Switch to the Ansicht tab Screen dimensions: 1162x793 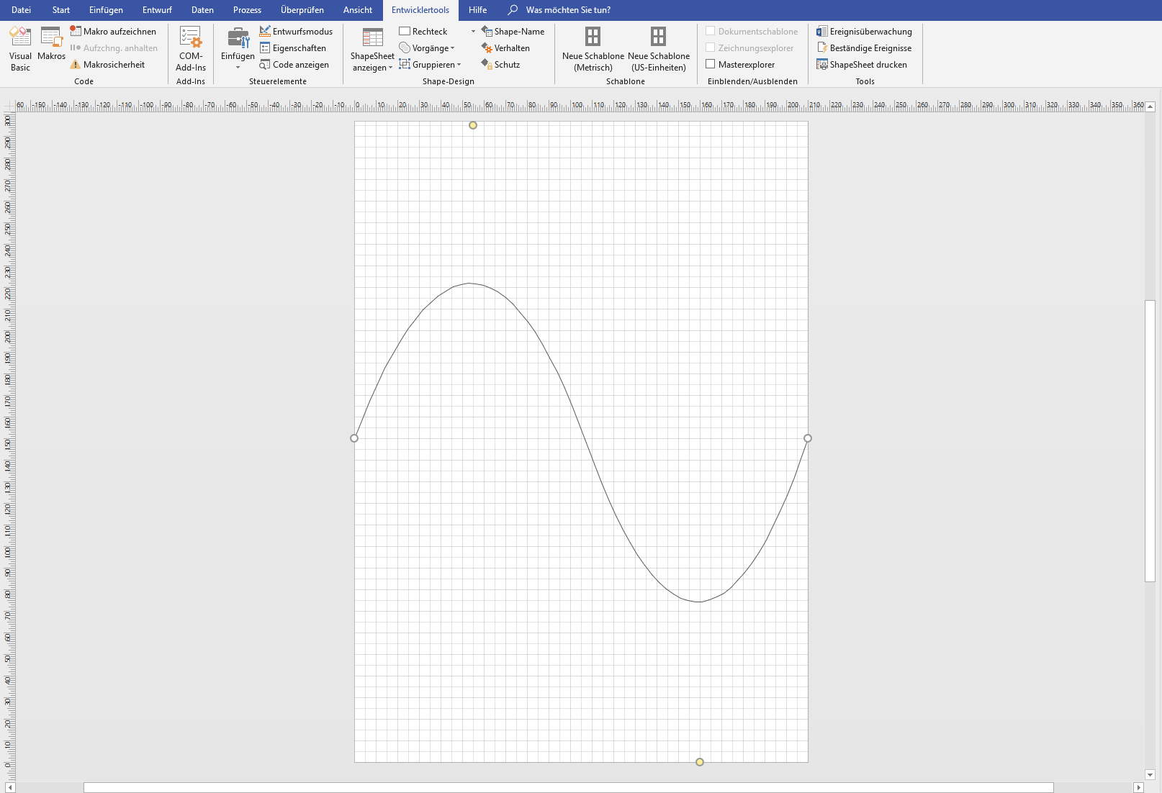358,10
